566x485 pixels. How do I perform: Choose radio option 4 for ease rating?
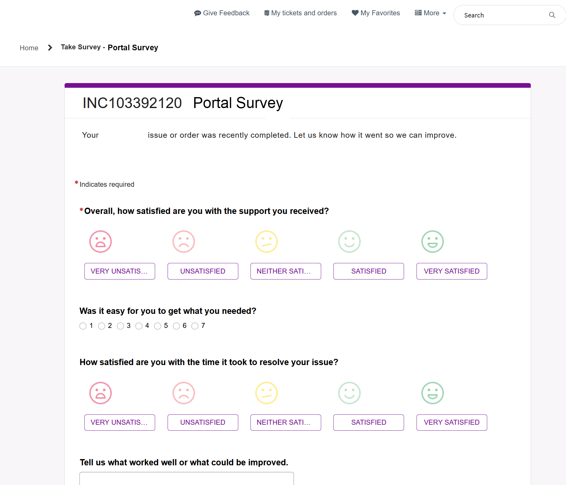point(139,326)
